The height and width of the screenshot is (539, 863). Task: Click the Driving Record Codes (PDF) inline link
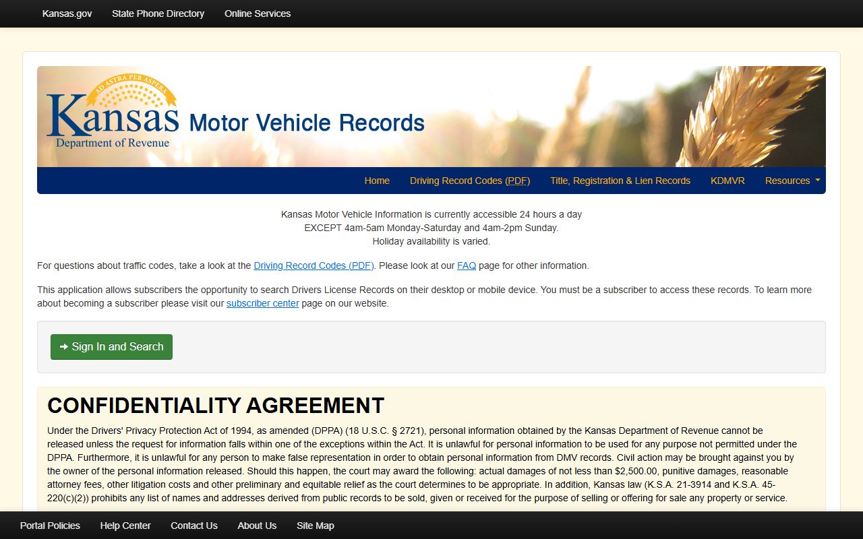[x=314, y=265]
